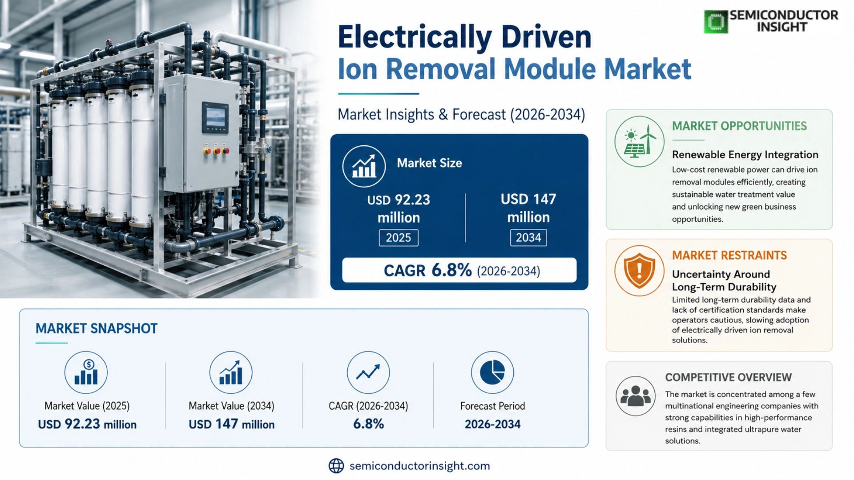Click the COMPETITIVE OVERVIEW heading
854x480 pixels.
coord(728,377)
